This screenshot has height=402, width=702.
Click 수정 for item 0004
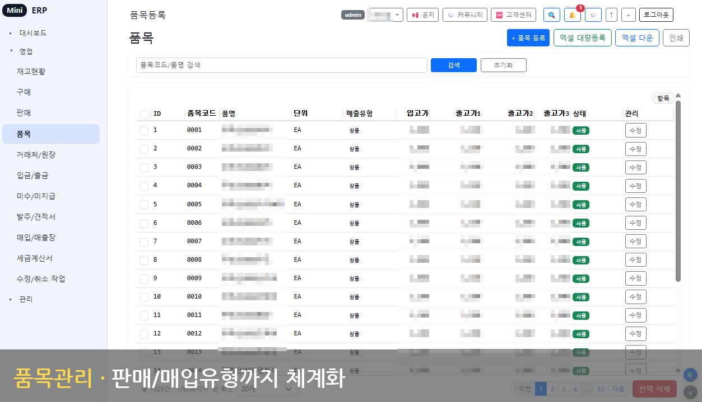[x=635, y=186]
